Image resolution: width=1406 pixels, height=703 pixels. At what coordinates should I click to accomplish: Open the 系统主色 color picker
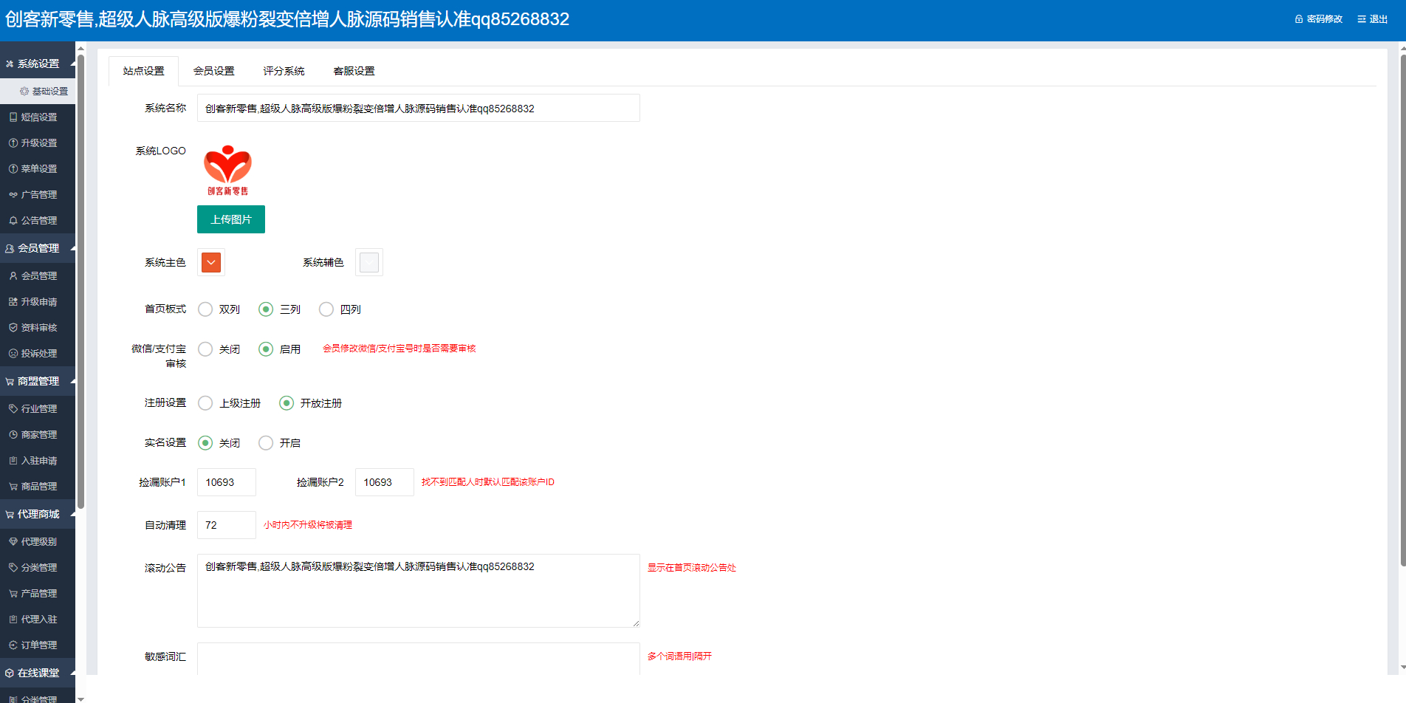click(210, 262)
